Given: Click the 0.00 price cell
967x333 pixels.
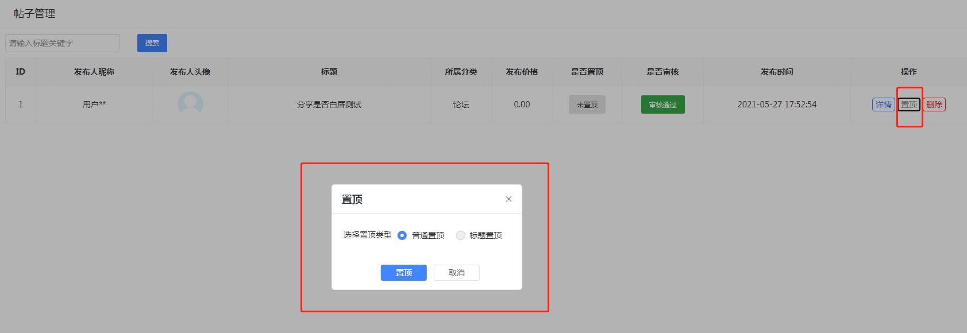Looking at the screenshot, I should coord(522,104).
